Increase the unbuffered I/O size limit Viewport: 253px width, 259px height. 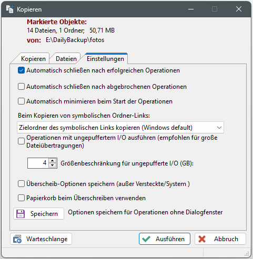click(53, 161)
